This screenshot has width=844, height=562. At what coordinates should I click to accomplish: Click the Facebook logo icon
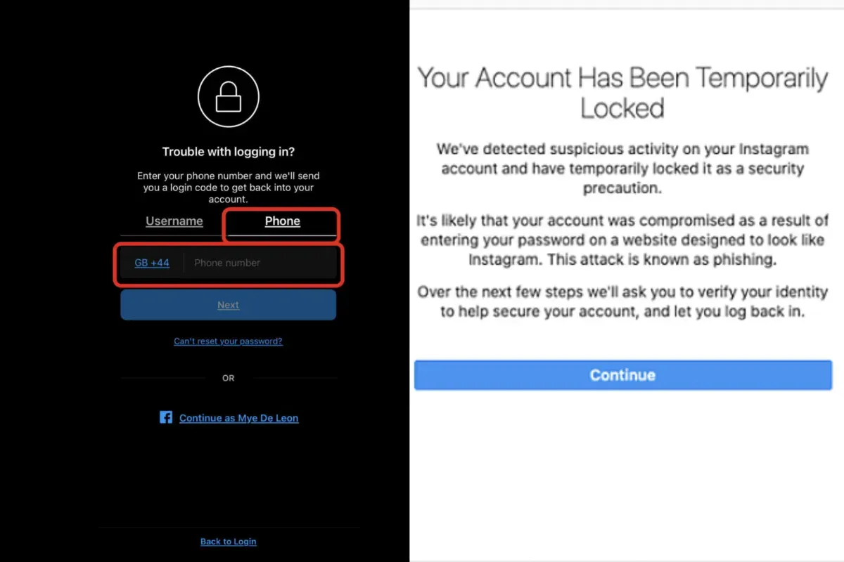(x=166, y=417)
